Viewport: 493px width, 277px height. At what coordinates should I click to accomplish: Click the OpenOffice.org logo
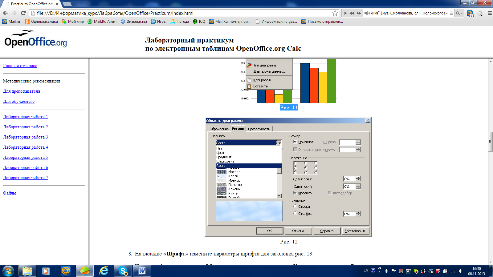point(35,39)
